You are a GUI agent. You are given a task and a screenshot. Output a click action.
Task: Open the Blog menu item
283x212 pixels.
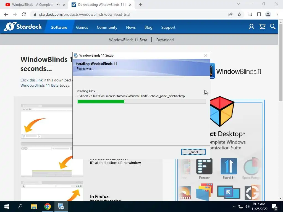point(148,27)
